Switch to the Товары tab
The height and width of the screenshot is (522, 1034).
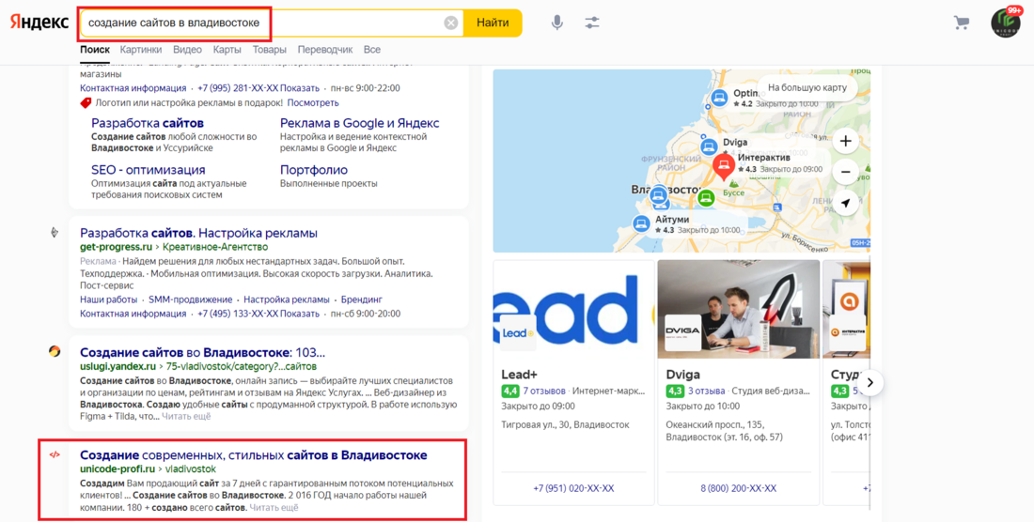coord(269,50)
